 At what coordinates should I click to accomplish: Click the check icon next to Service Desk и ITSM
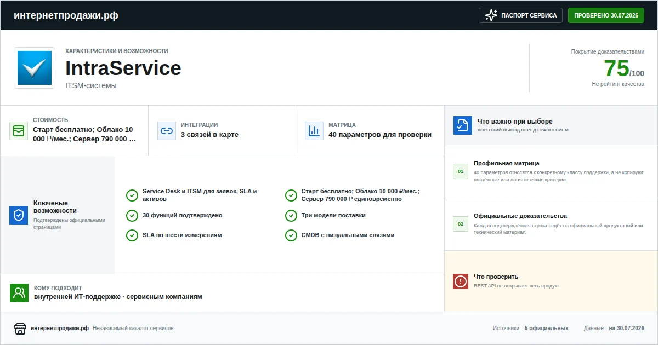(x=132, y=196)
